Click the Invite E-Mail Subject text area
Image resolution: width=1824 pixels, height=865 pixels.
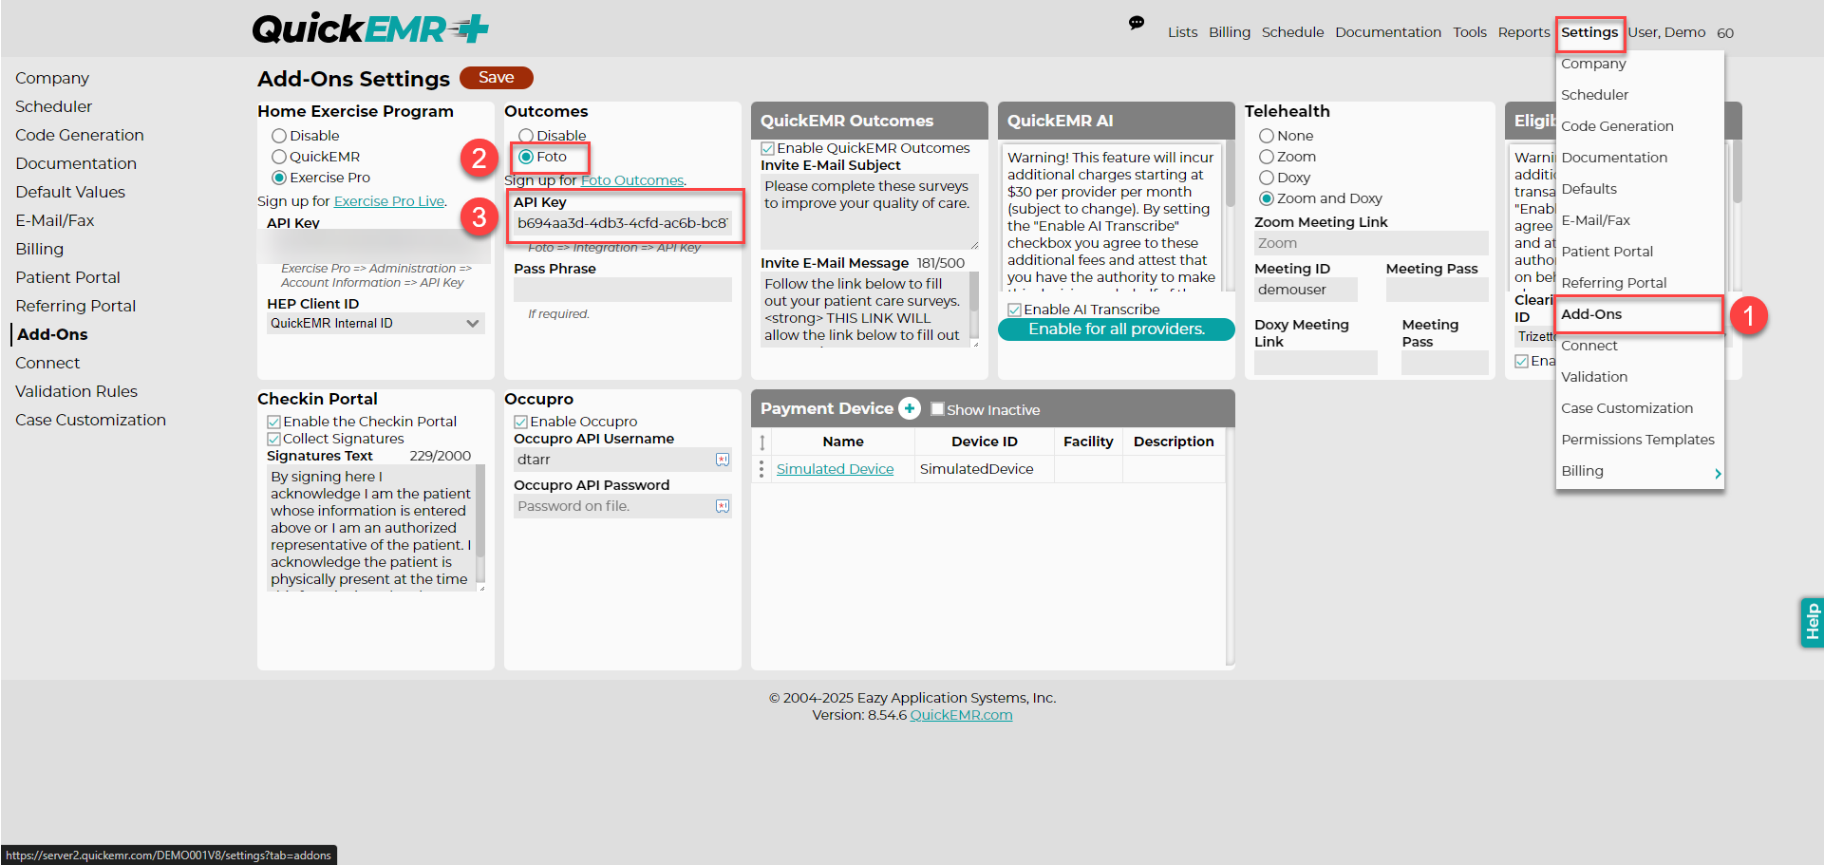coord(869,212)
